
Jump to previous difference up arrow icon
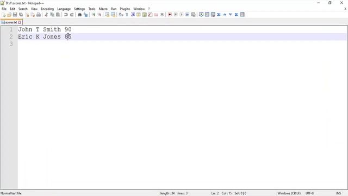(x=225, y=15)
